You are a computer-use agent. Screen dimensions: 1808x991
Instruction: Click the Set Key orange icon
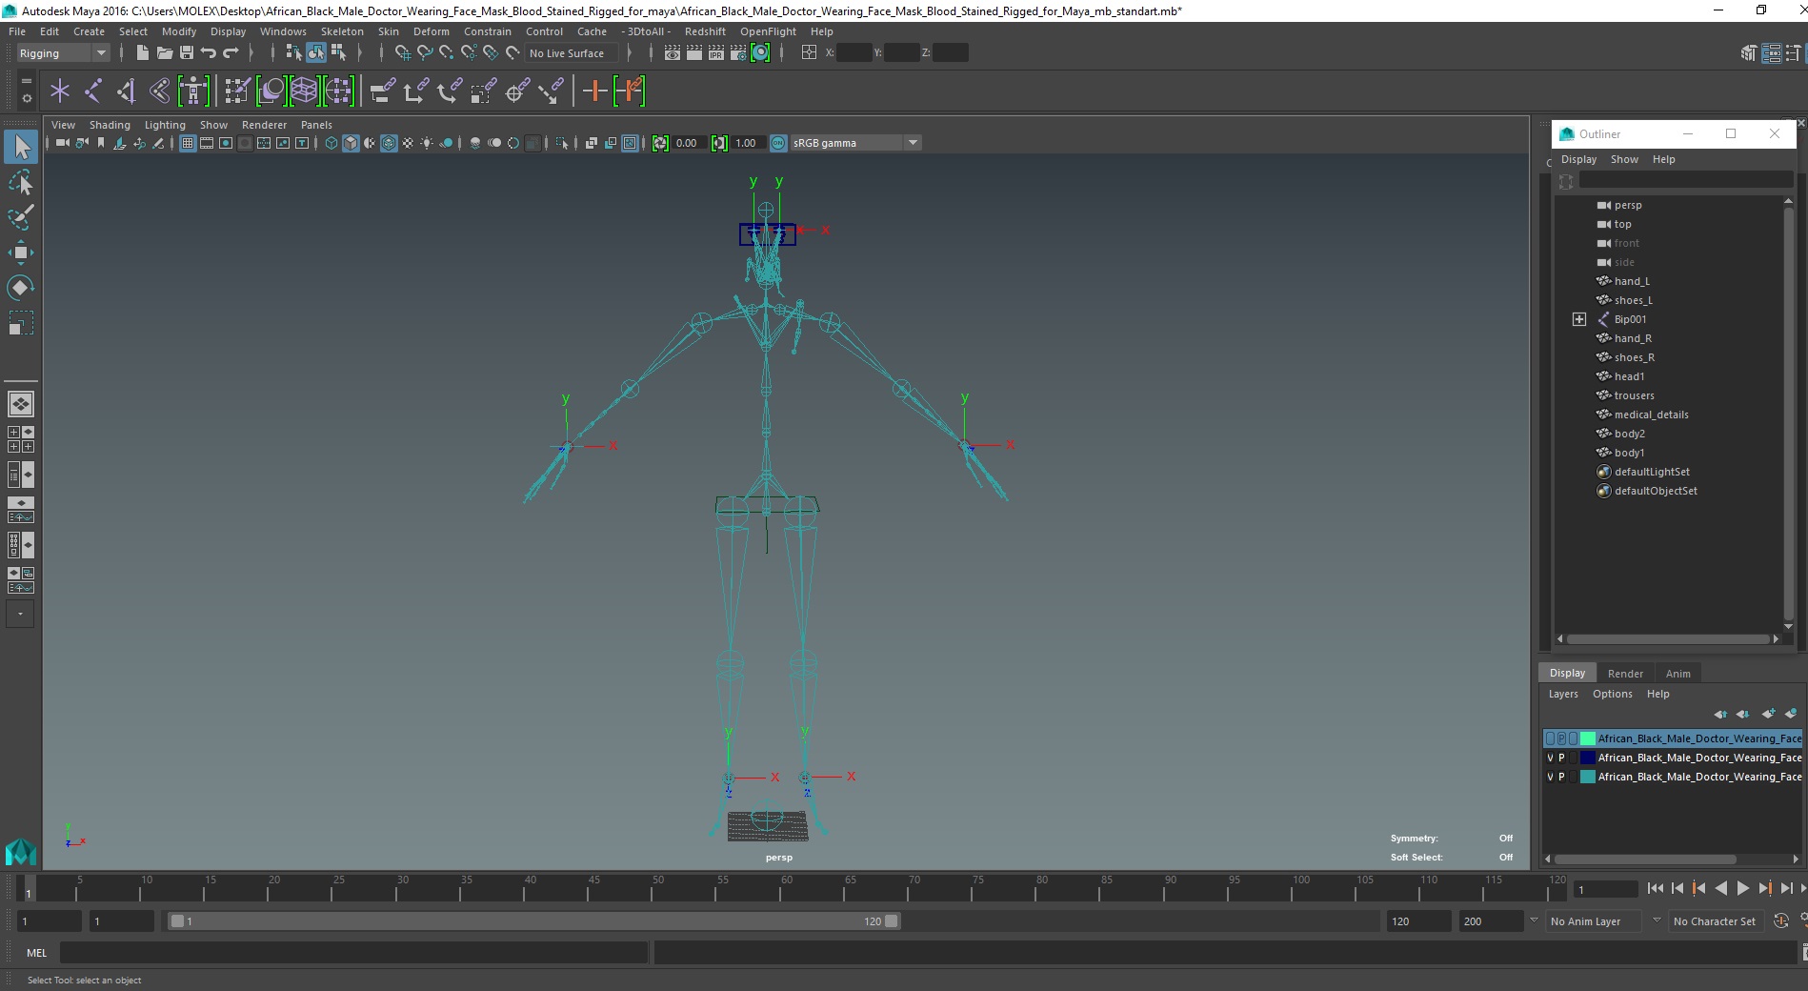(594, 91)
